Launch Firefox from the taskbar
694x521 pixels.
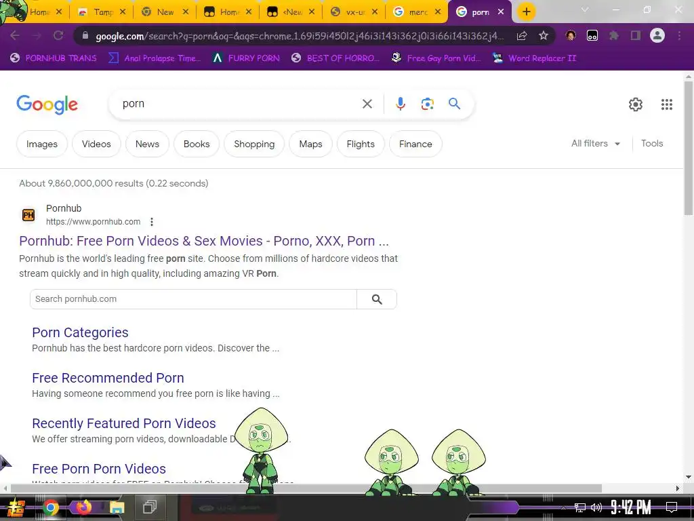click(x=83, y=507)
